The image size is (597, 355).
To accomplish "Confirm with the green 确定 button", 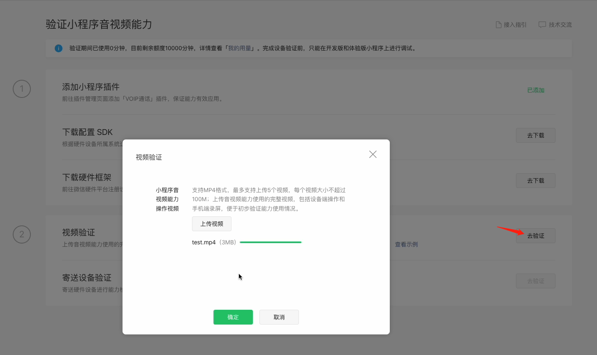I will (233, 317).
